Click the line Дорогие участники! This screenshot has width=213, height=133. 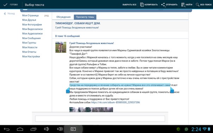[x=80, y=47]
